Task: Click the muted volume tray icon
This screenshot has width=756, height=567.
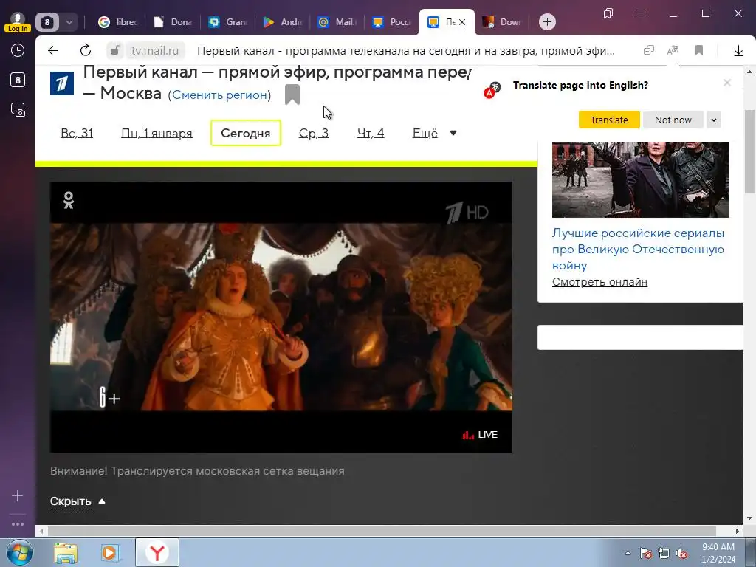Action: click(x=681, y=553)
